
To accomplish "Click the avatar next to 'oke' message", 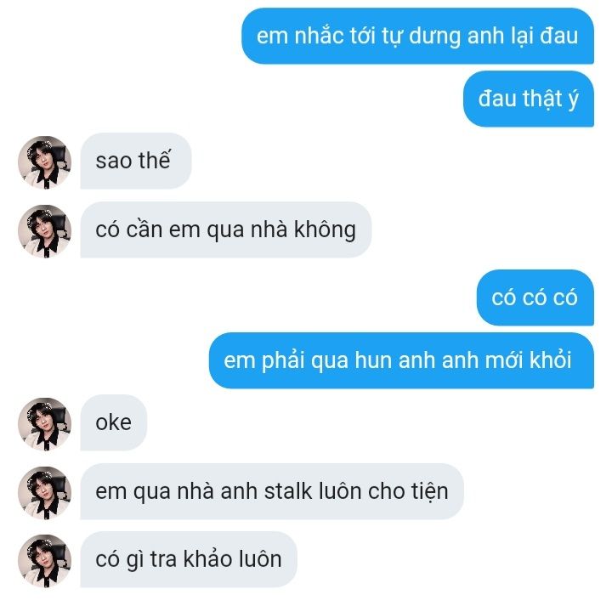I will (45, 425).
